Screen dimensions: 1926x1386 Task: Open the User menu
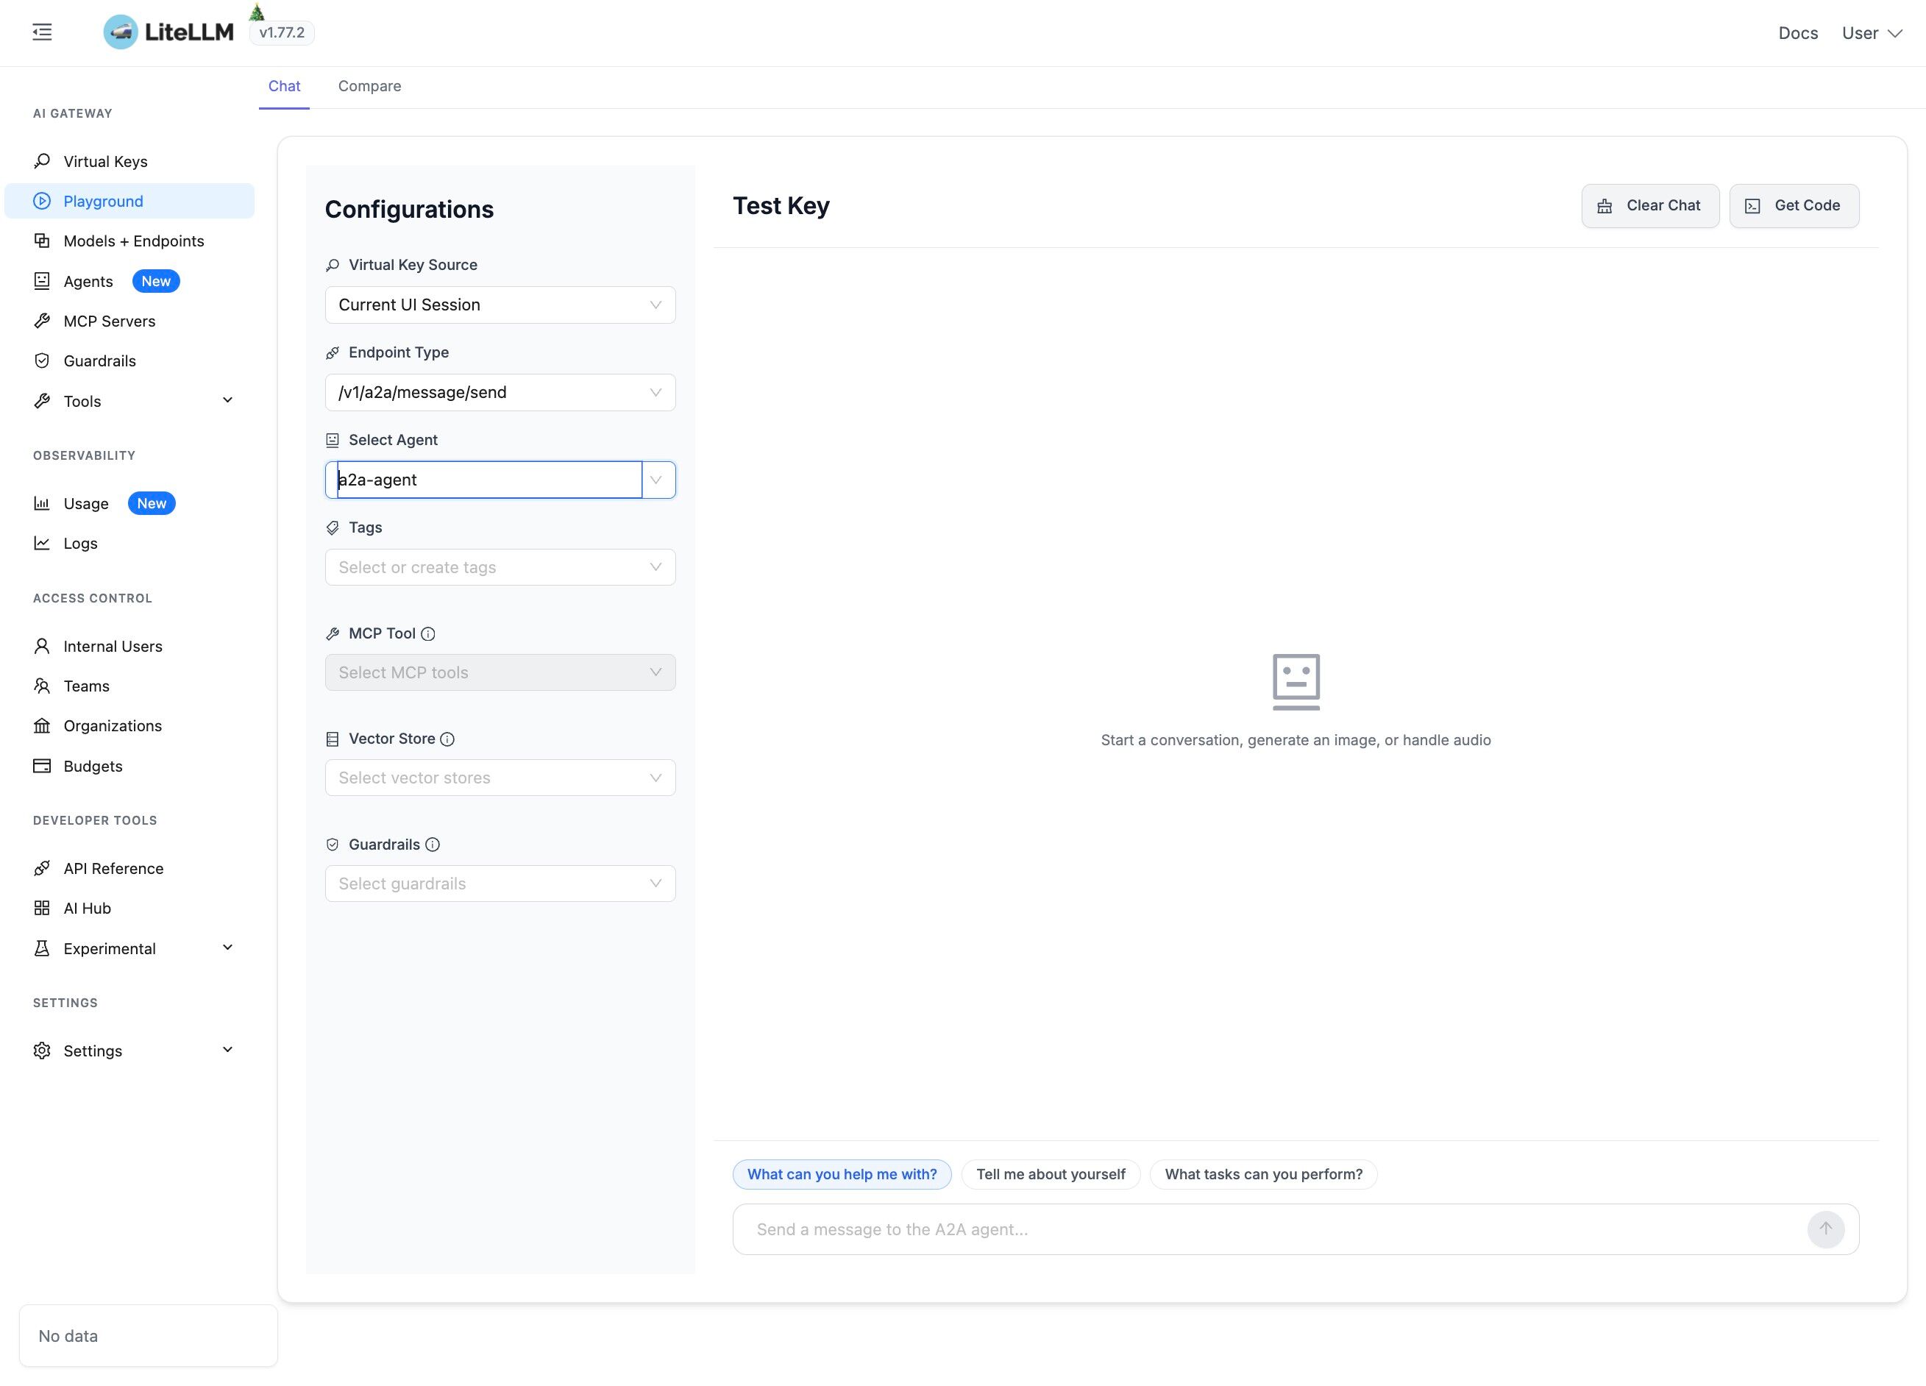(x=1871, y=33)
